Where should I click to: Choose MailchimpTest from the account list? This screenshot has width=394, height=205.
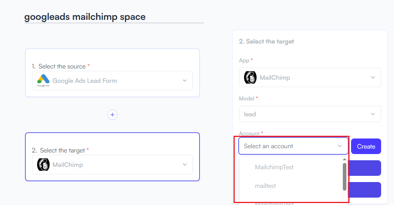[x=274, y=167]
